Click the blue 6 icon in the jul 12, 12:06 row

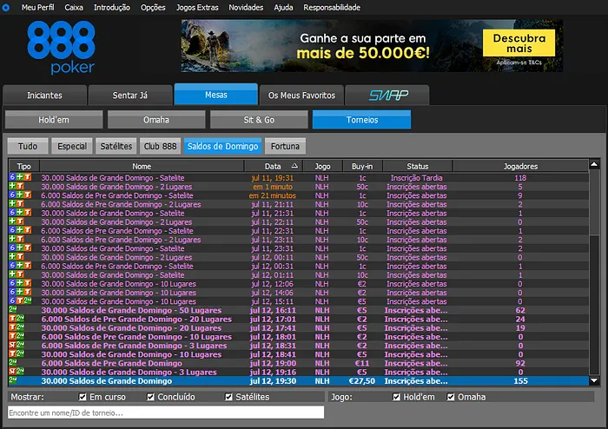[x=12, y=283]
